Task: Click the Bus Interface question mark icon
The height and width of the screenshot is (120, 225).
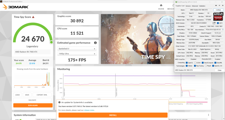Action: pos(222,29)
